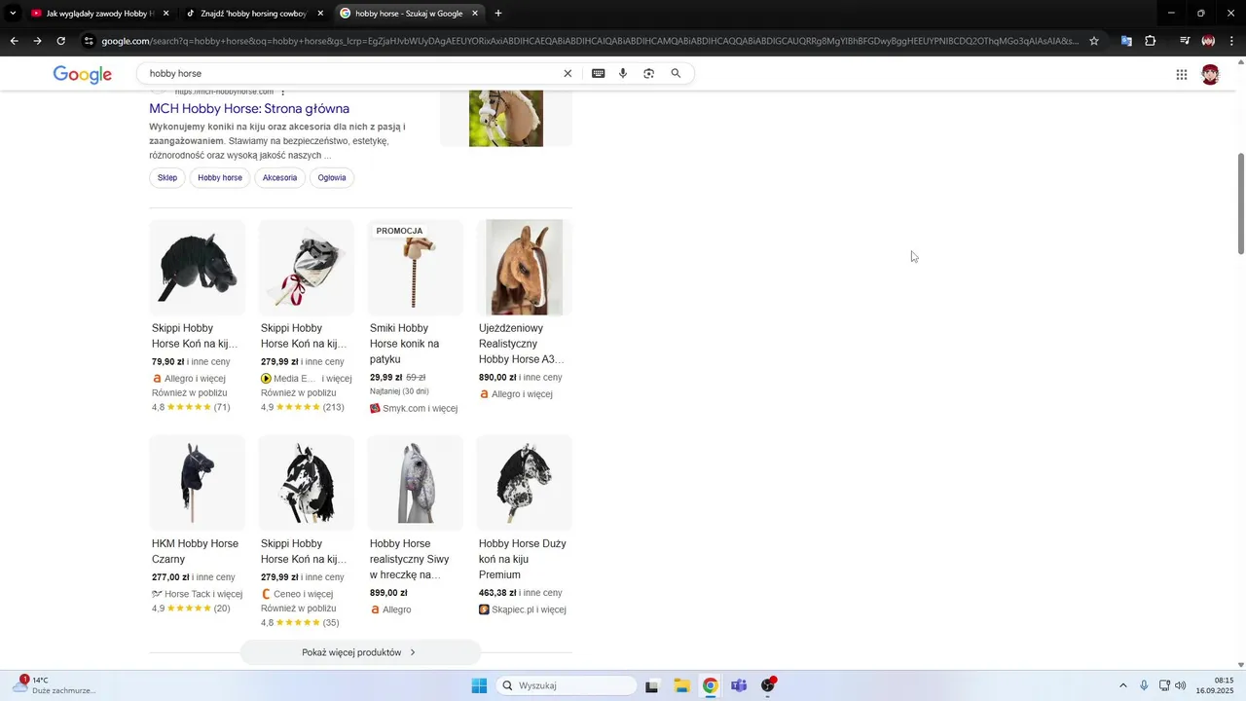Image resolution: width=1246 pixels, height=701 pixels.
Task: Search by image with Google Lens
Action: tap(649, 73)
